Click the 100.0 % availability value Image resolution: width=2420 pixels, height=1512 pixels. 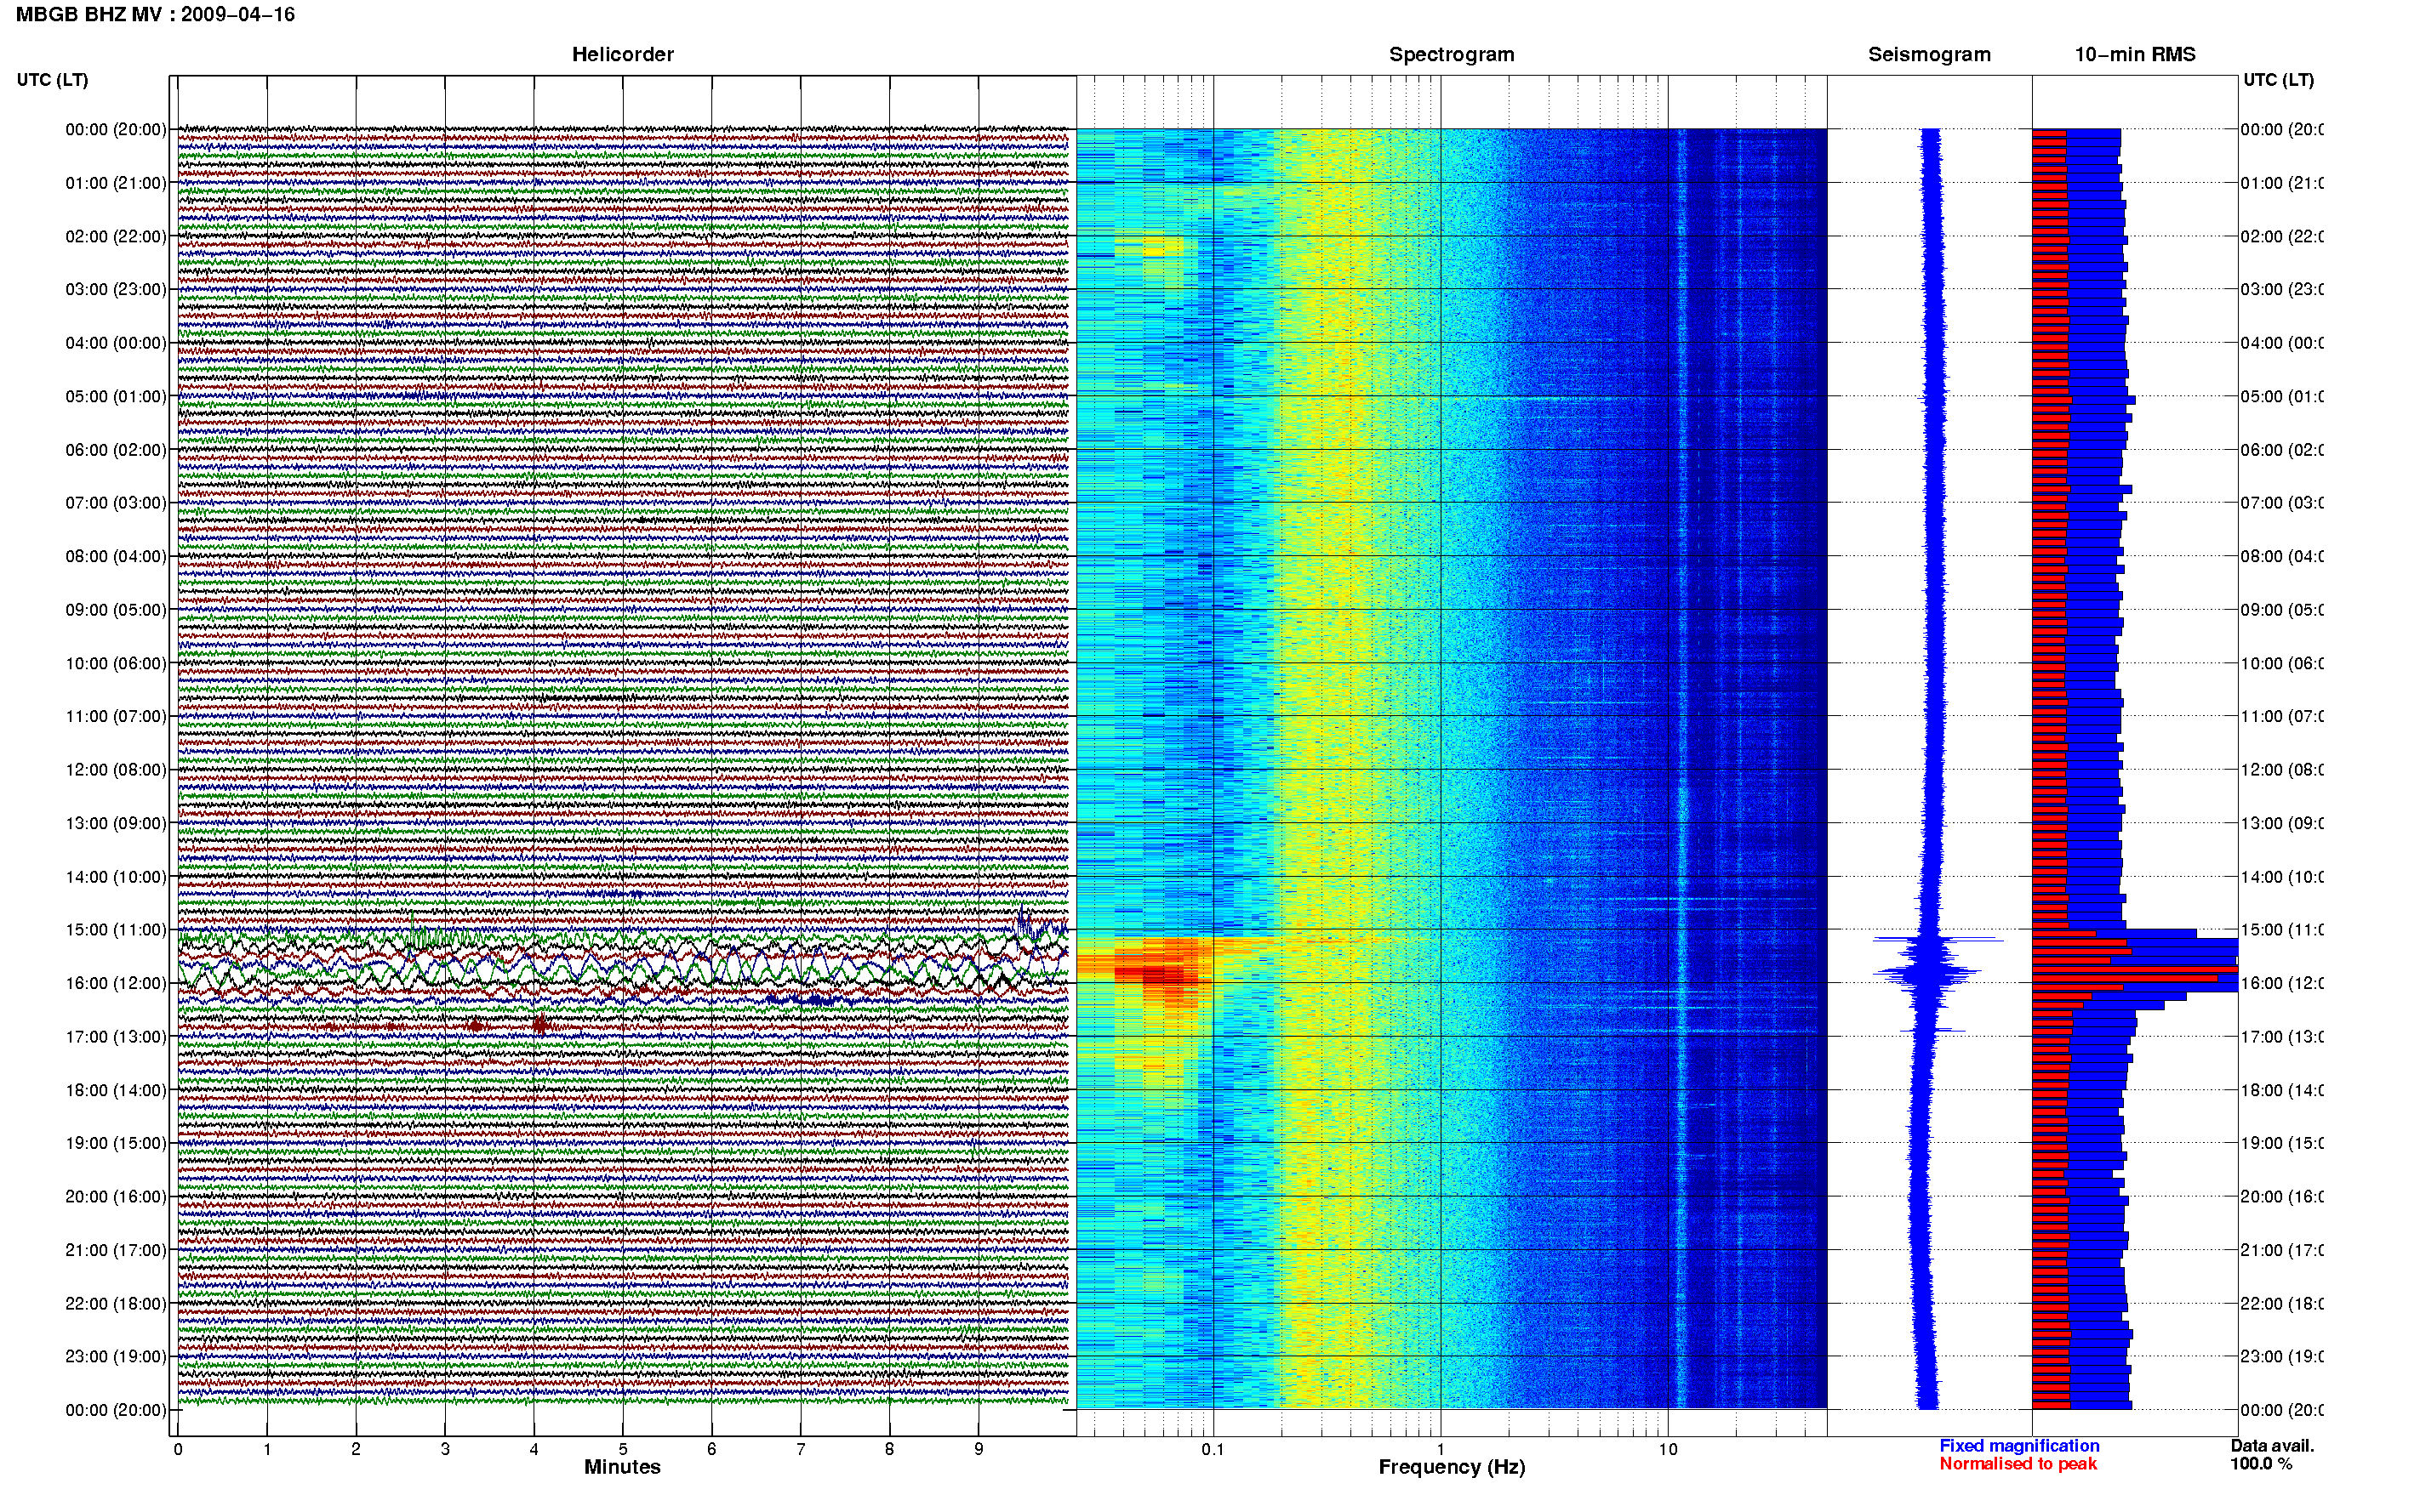click(2260, 1464)
